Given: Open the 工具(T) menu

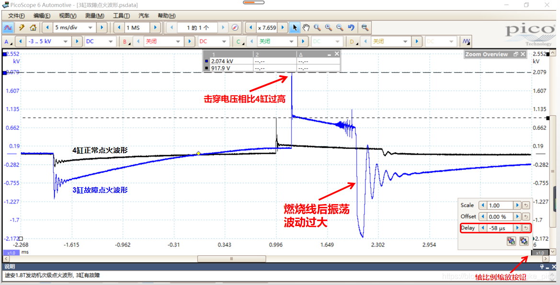Looking at the screenshot, I should (x=121, y=16).
